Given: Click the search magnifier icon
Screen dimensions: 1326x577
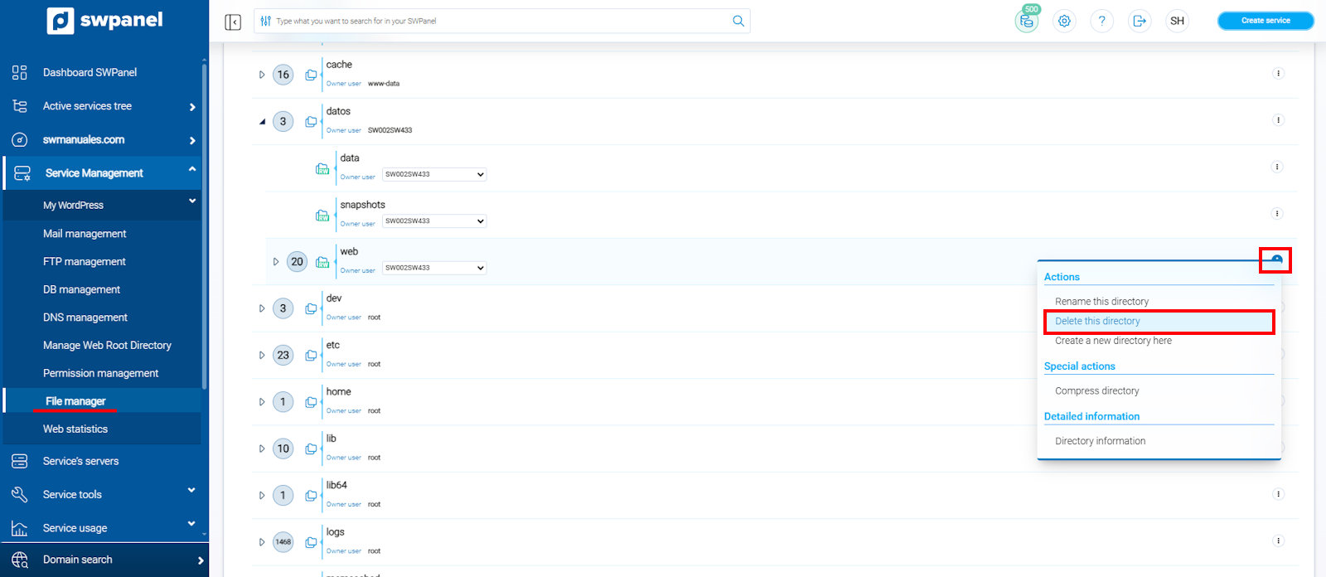Looking at the screenshot, I should point(738,21).
